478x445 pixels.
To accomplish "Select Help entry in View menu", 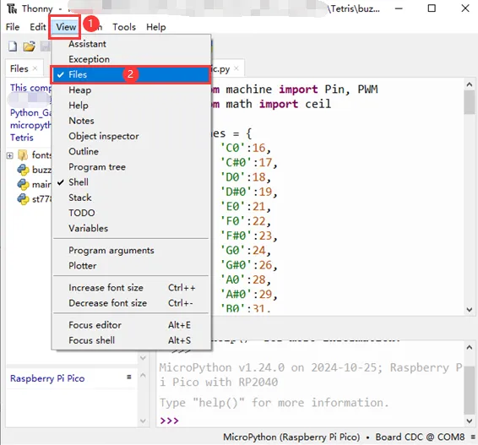I will point(131,106).
